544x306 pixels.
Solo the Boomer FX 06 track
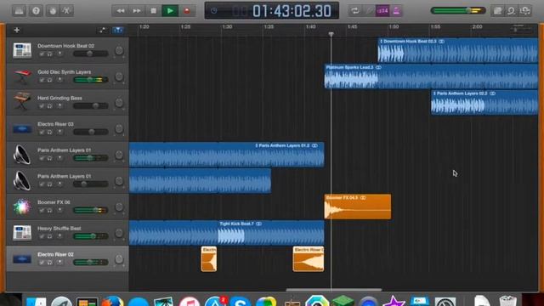50,211
